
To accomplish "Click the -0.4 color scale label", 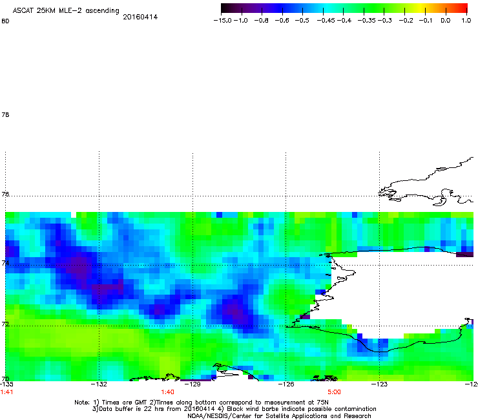I will pos(344,21).
